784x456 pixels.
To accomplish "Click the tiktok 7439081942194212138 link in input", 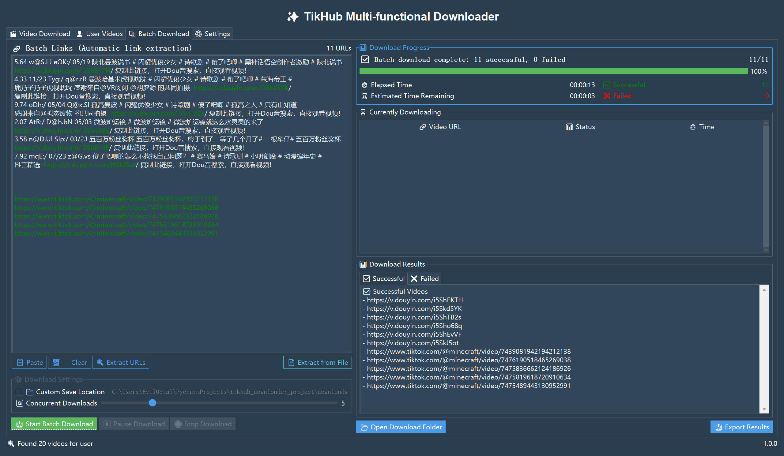I will [116, 199].
